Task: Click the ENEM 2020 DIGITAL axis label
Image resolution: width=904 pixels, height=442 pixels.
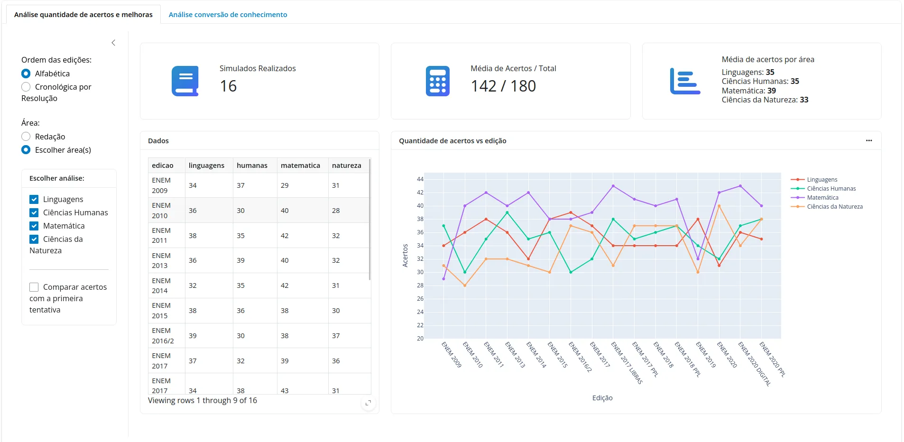Action: coord(755,364)
